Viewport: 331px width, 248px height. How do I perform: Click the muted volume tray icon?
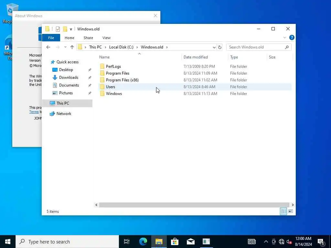click(x=289, y=242)
